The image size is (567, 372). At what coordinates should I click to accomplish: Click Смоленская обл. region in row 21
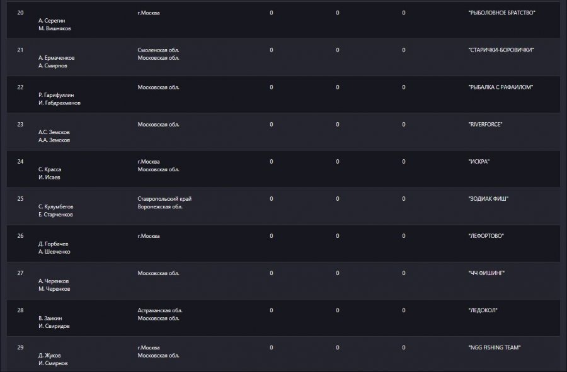(x=158, y=50)
